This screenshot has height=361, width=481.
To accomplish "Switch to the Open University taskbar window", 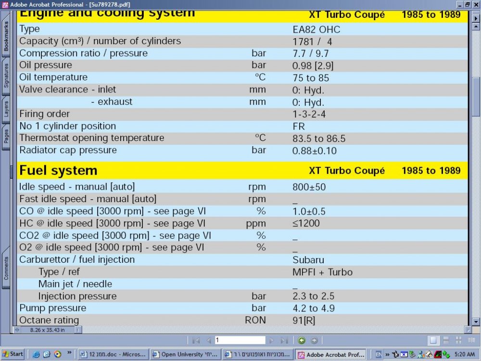I will click(x=185, y=354).
